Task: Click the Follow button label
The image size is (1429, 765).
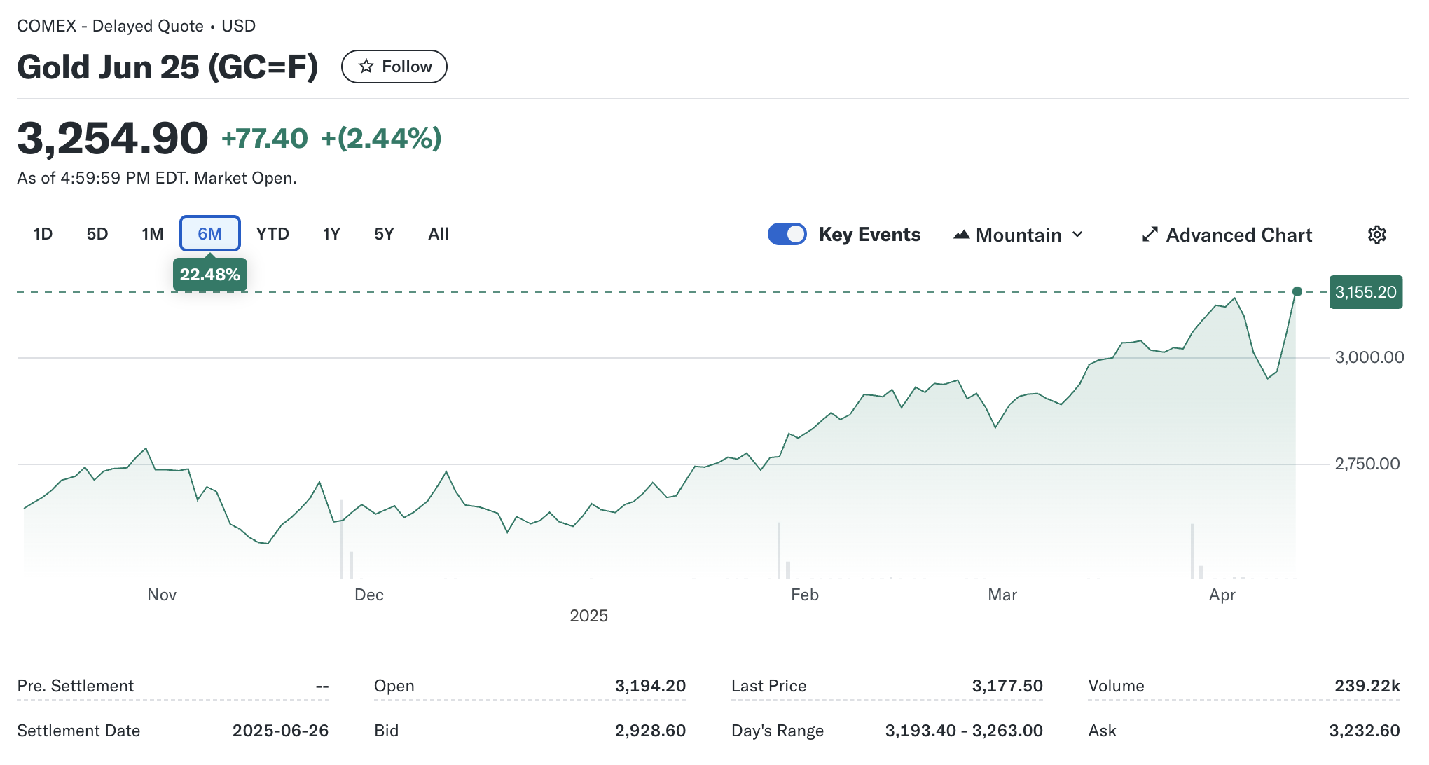Action: coord(406,67)
